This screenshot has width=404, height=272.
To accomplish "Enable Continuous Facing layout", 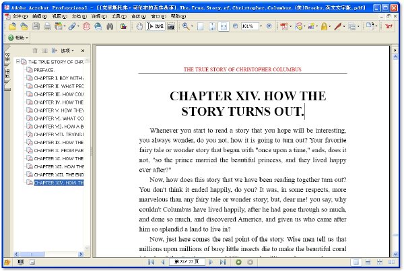I will tap(380, 262).
